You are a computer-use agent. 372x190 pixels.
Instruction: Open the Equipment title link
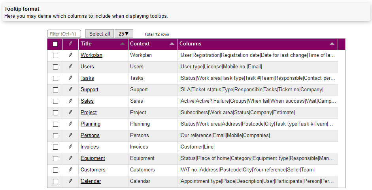coord(93,158)
